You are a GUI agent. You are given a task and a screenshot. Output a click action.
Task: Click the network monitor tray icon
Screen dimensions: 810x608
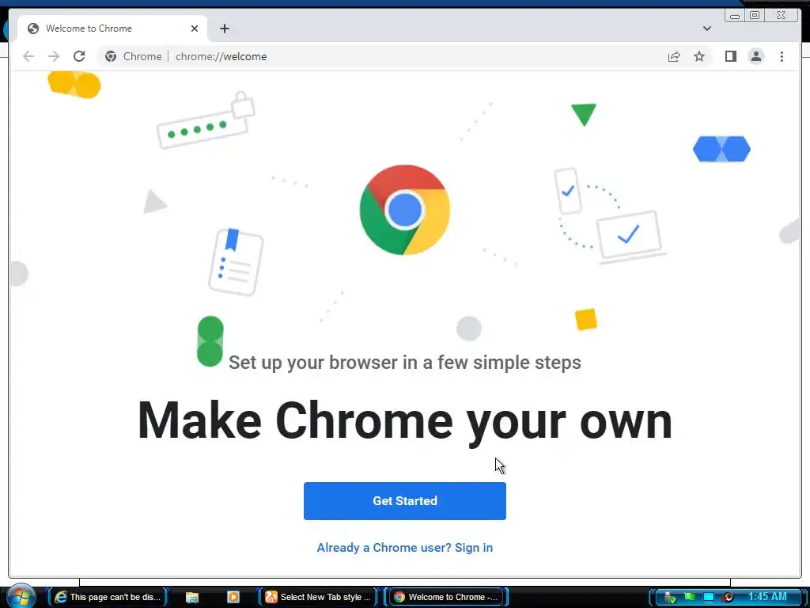pyautogui.click(x=709, y=597)
